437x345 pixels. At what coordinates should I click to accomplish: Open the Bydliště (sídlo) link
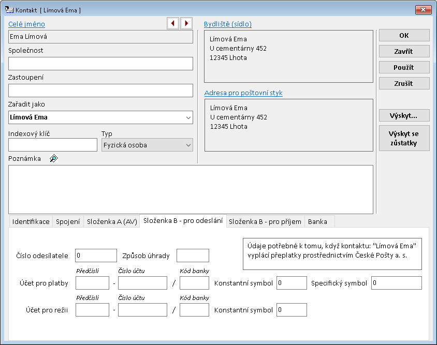228,24
